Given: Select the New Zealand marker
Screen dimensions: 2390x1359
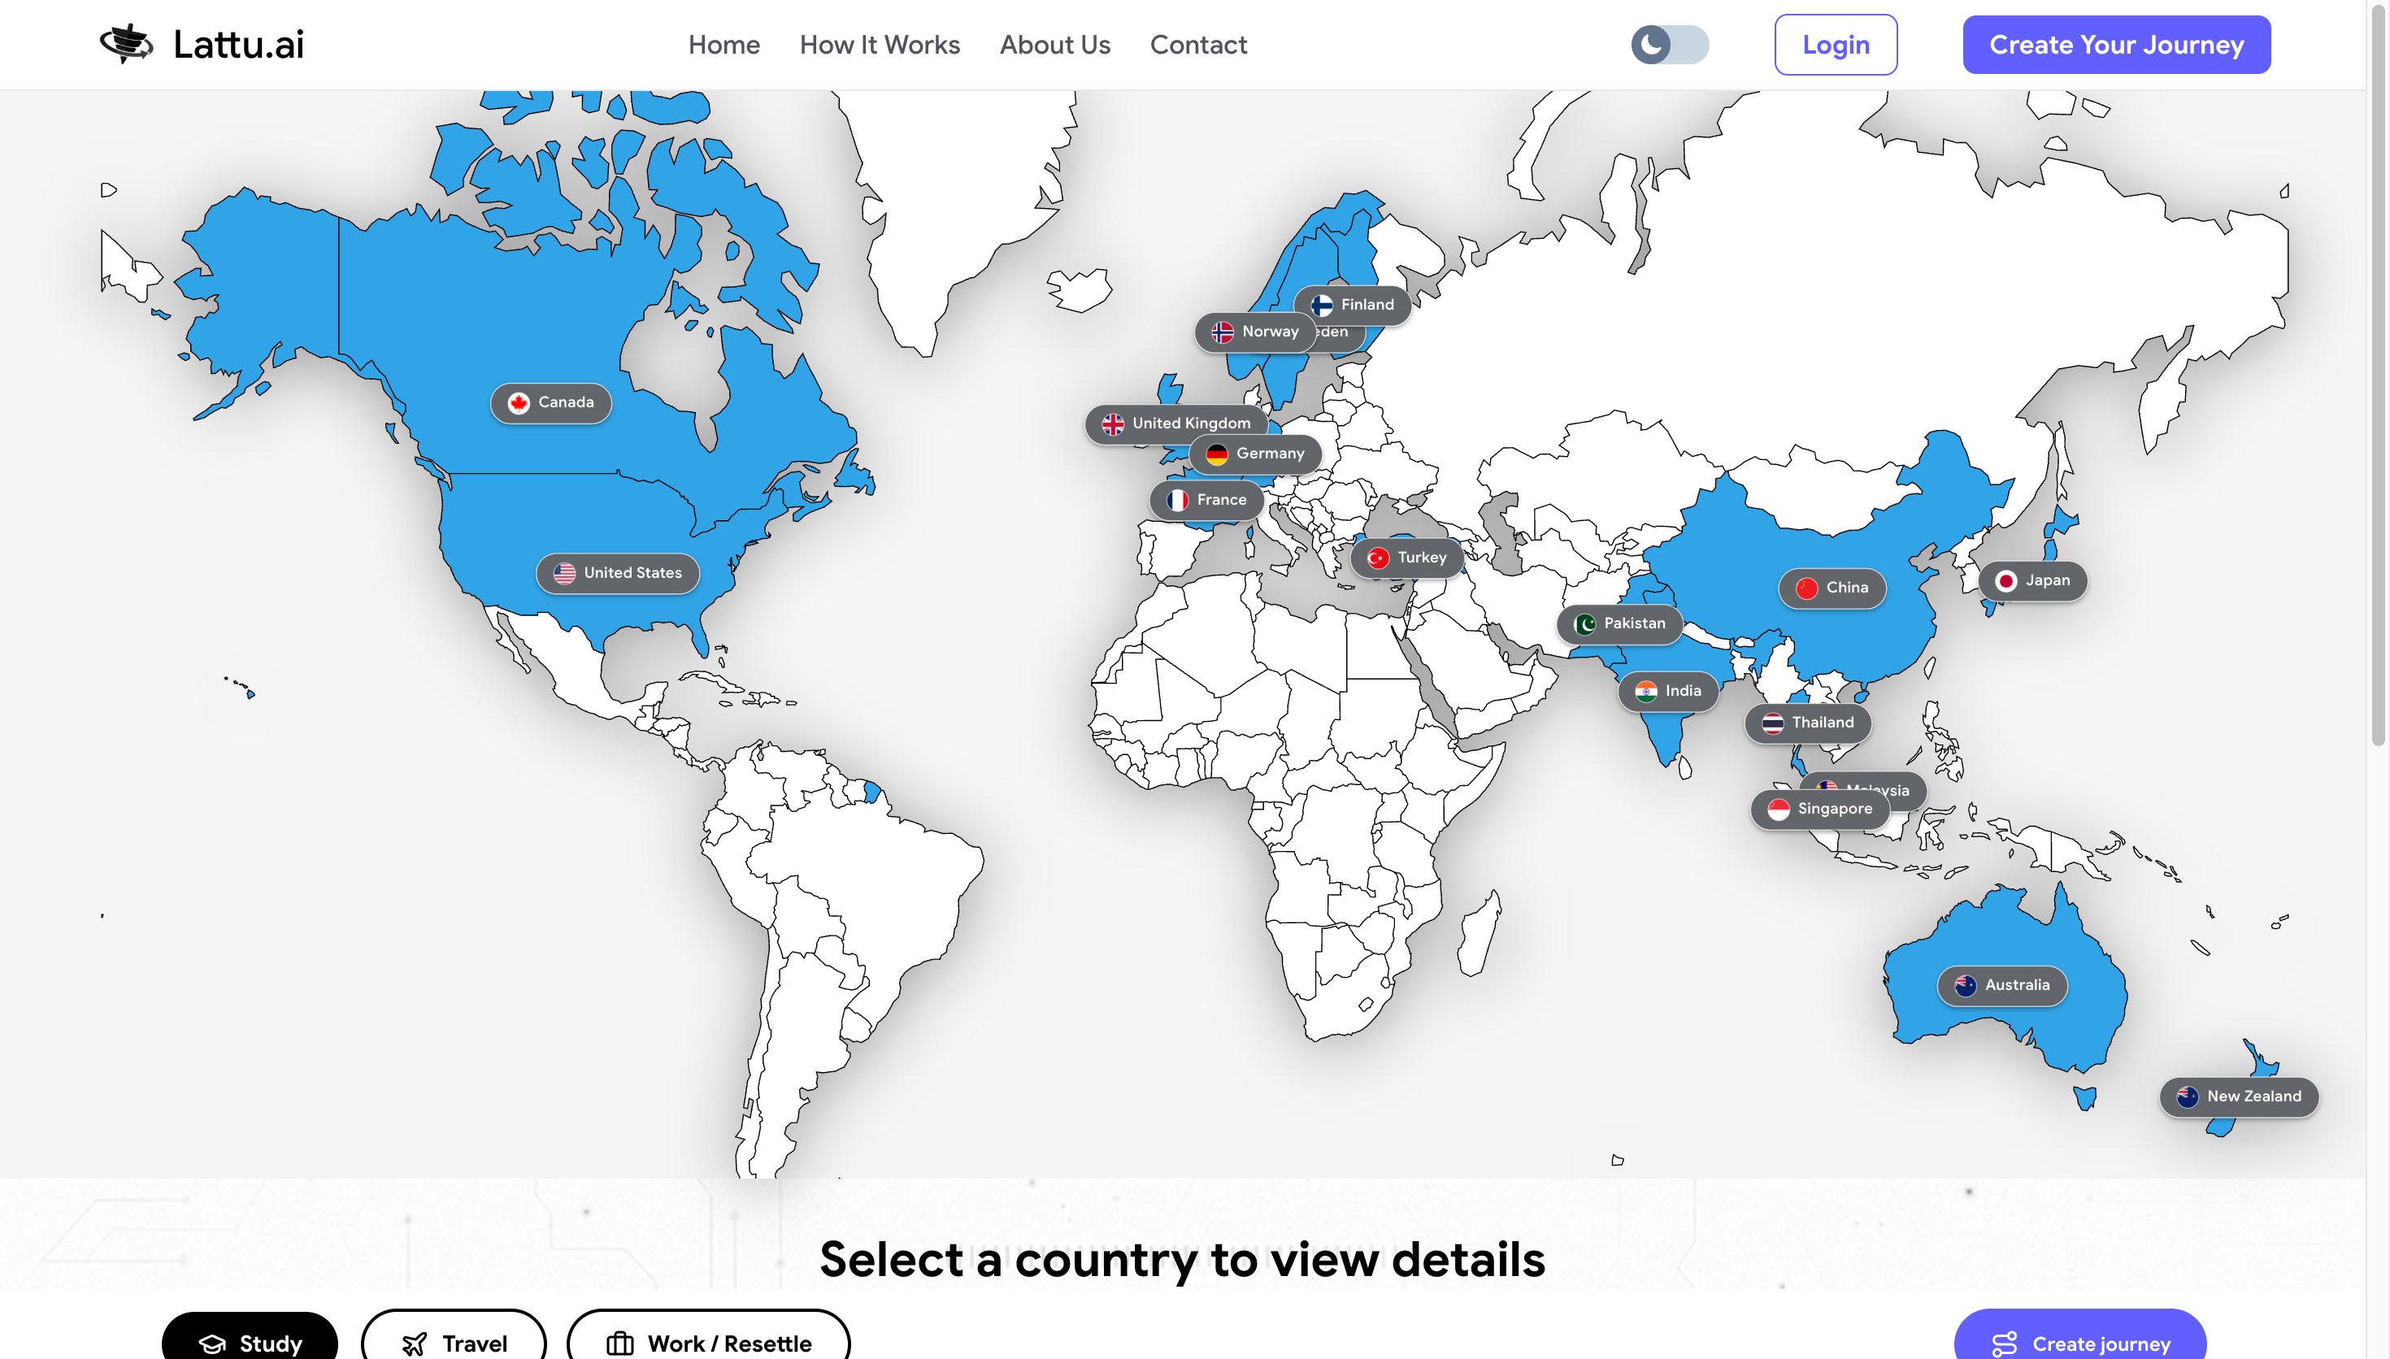Looking at the screenshot, I should click(2238, 1096).
